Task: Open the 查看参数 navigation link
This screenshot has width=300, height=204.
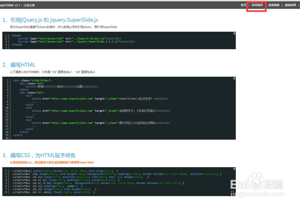Action: click(274, 5)
